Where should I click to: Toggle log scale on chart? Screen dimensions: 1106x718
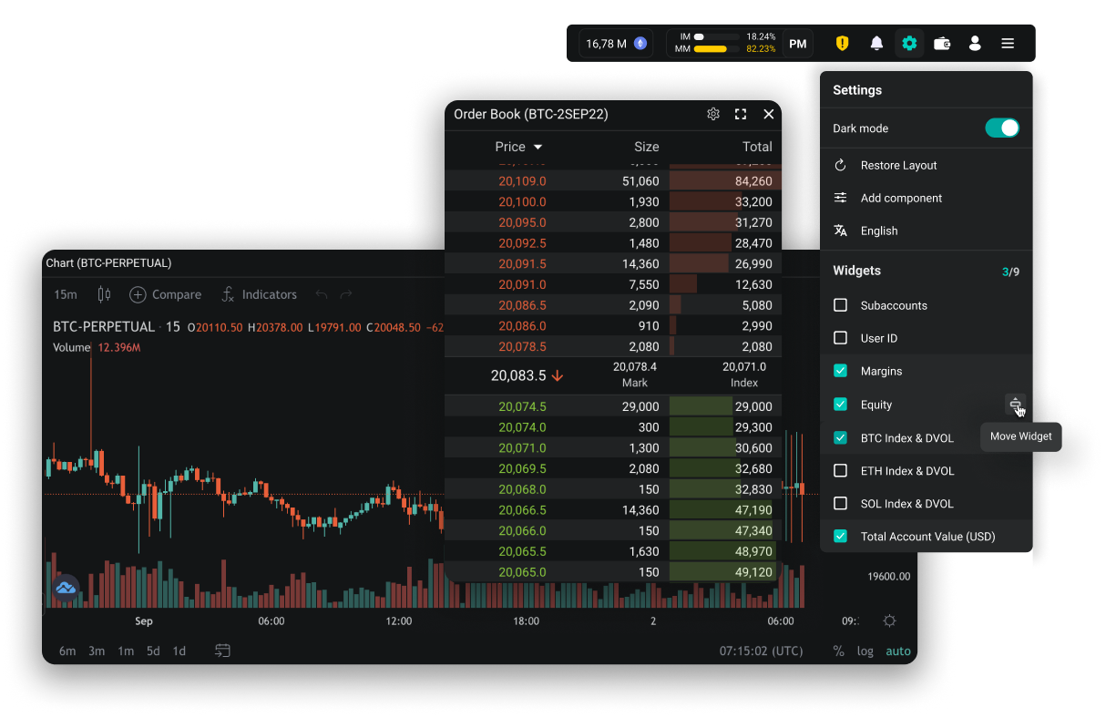(865, 651)
